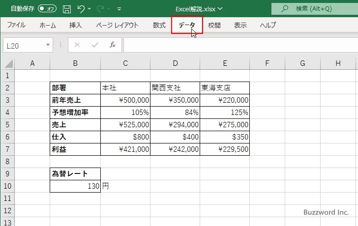This screenshot has height=226, width=358.
Task: Open Customize Quick Access Toolbar arrow
Action: pyautogui.click(x=119, y=9)
